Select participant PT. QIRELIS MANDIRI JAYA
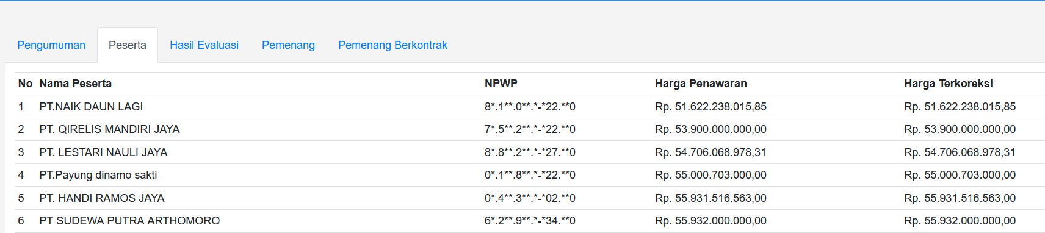 coord(109,129)
